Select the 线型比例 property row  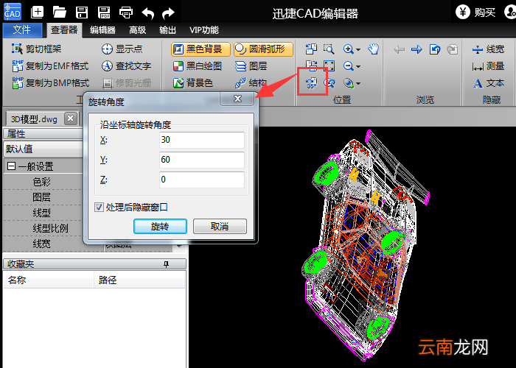[x=43, y=228]
